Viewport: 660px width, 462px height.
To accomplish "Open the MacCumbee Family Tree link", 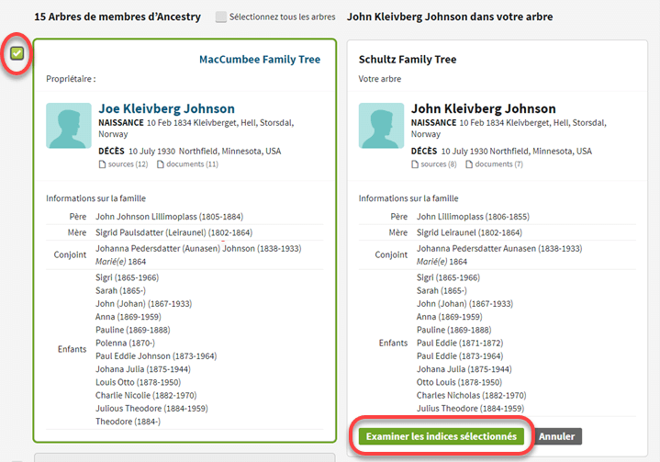I will coord(260,60).
